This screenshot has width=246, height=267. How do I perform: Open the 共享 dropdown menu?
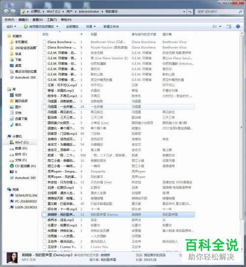point(91,27)
